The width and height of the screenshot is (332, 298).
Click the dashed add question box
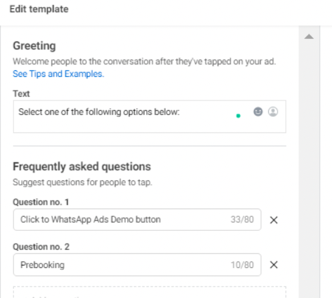click(149, 292)
